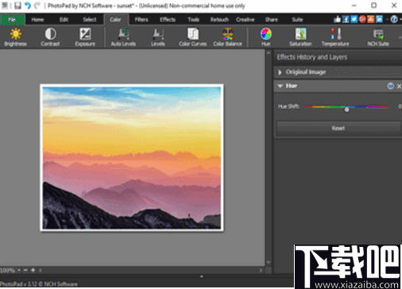Share via the LinkedIn icon

379,19
